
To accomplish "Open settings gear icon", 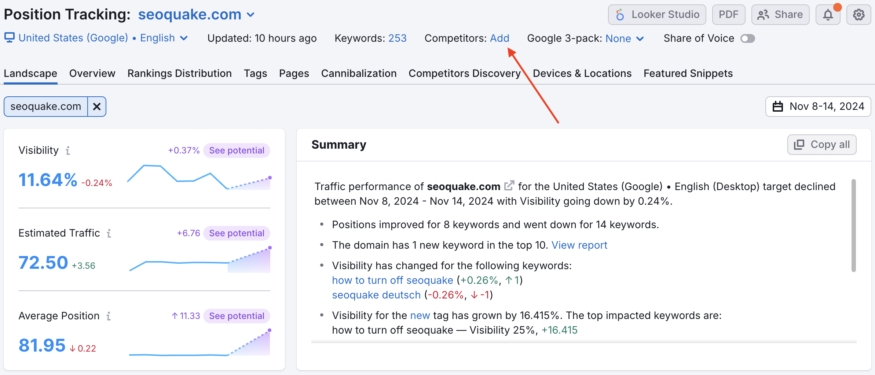I will tap(858, 15).
